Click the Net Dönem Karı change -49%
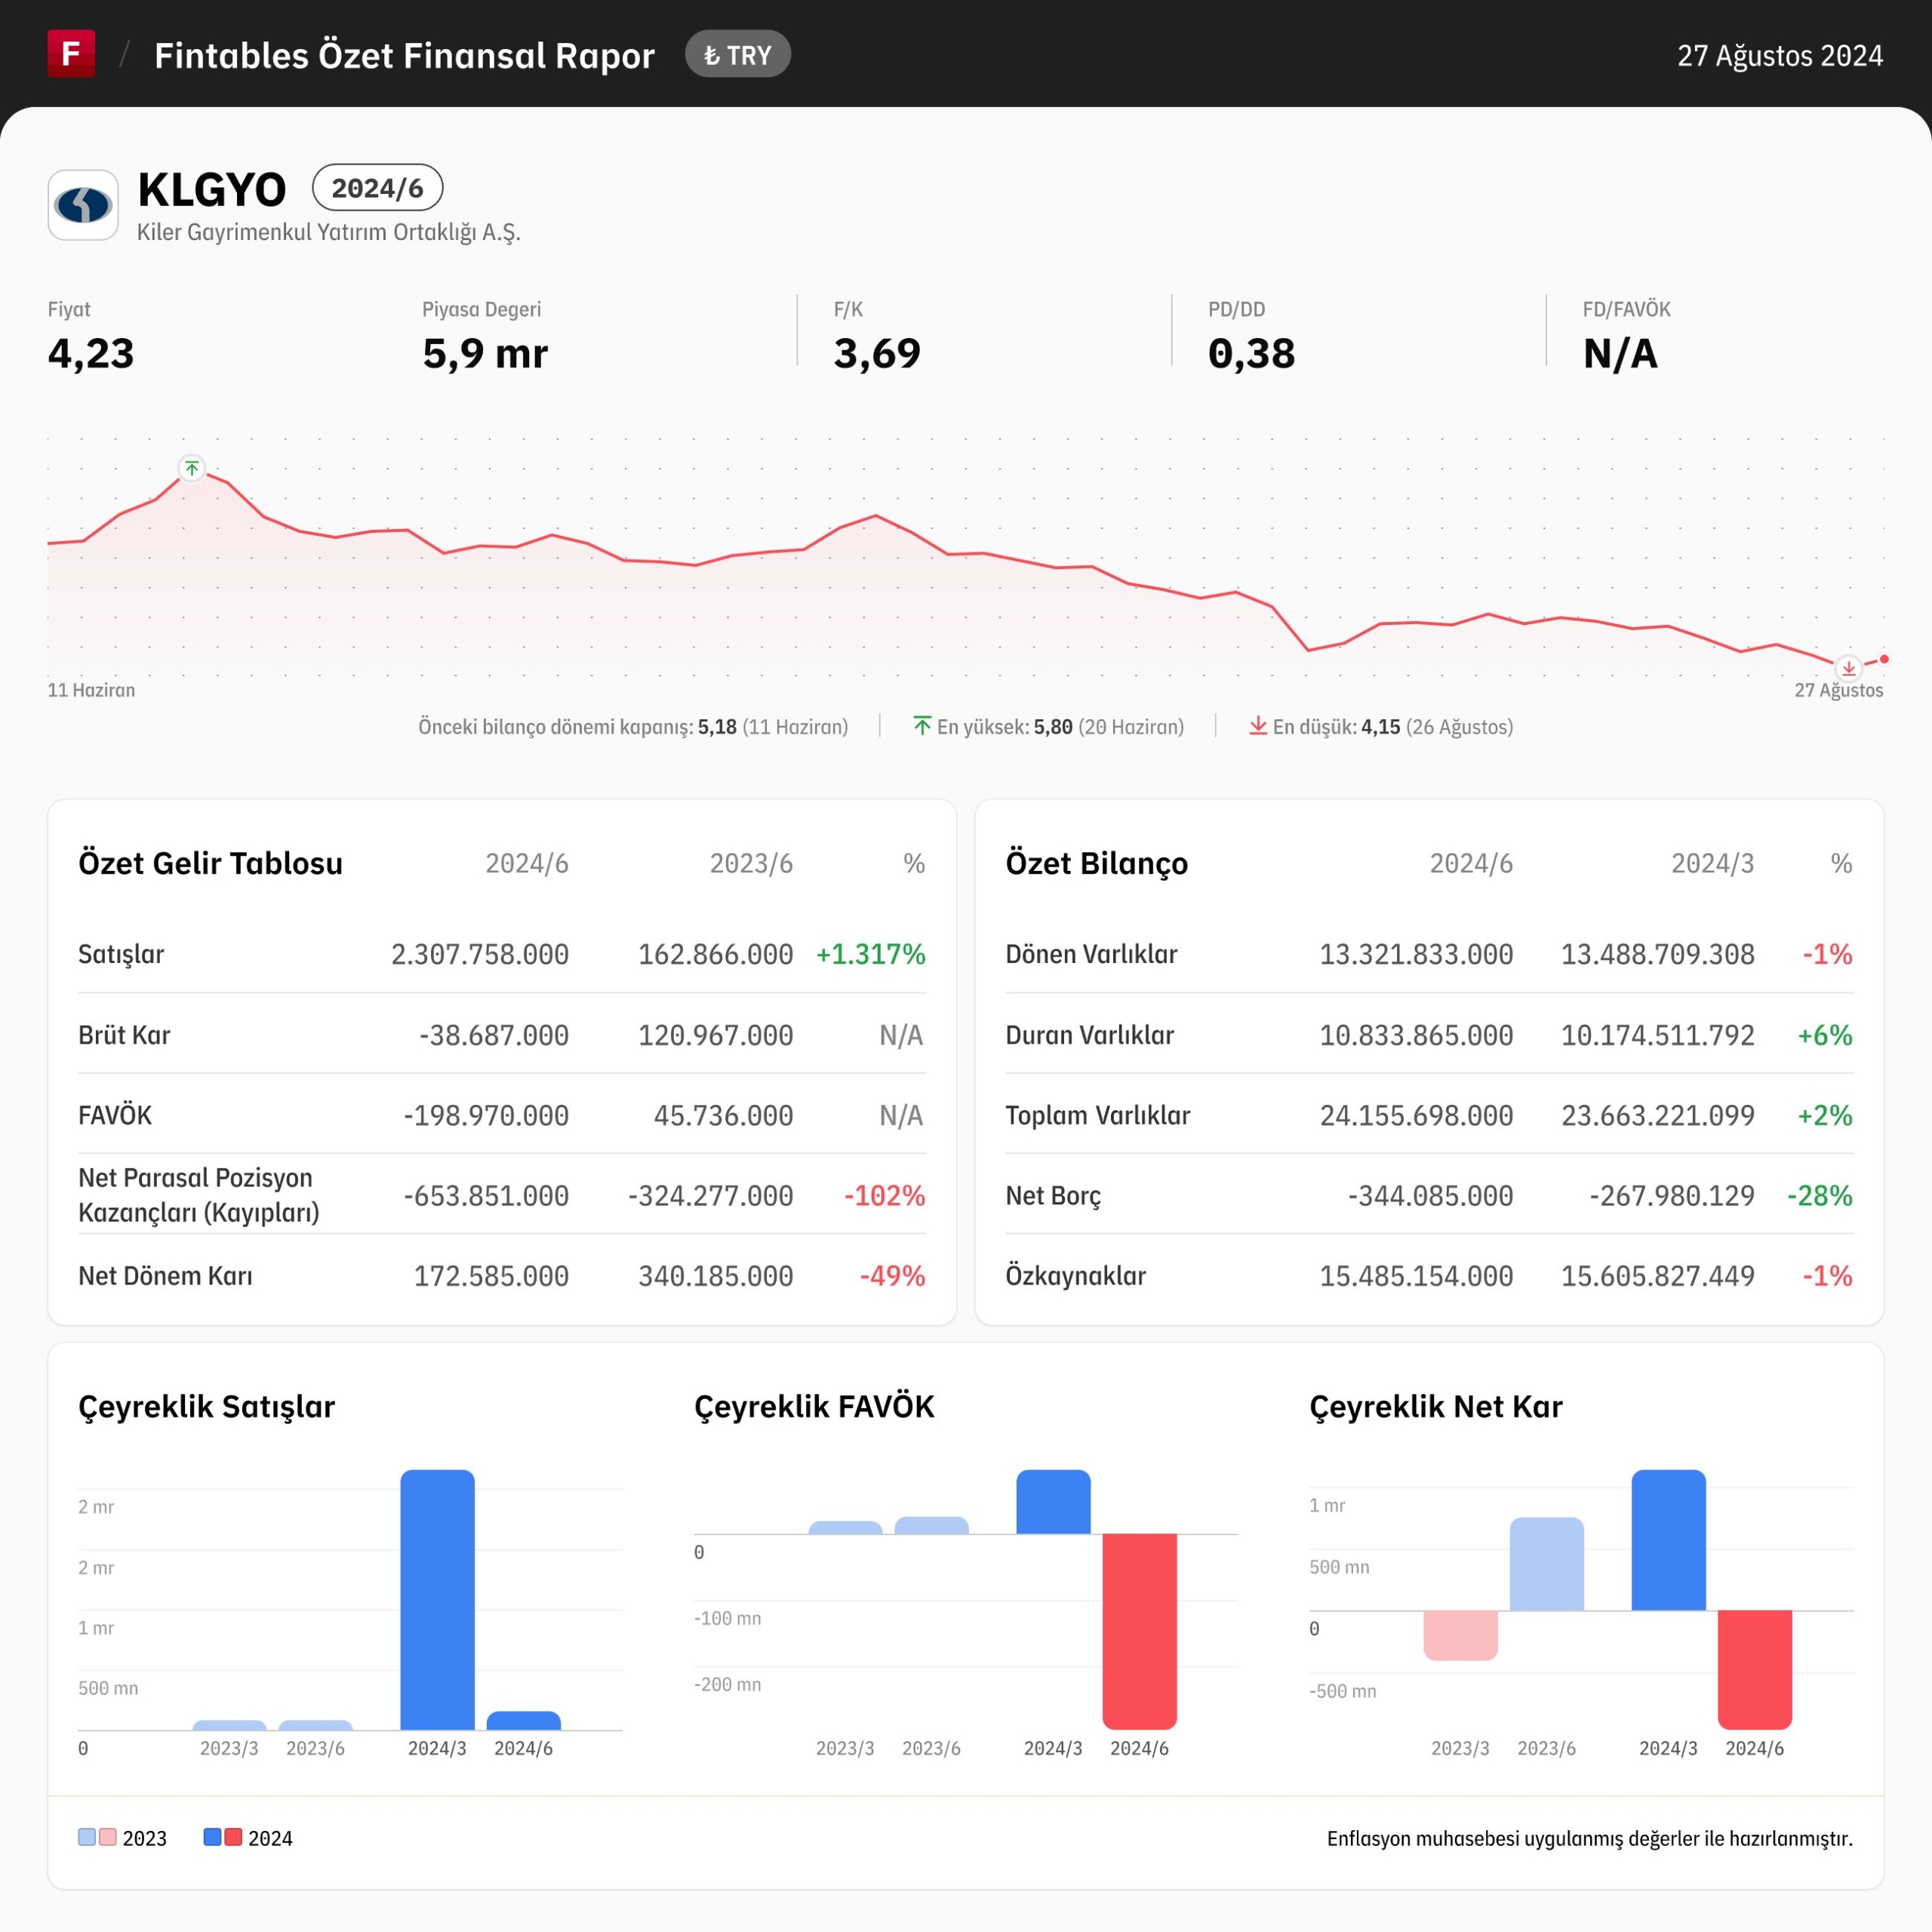The height and width of the screenshot is (1932, 1932). click(x=893, y=1276)
